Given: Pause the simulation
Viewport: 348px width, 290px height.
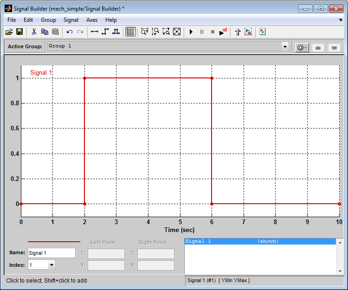Looking at the screenshot, I should click(202, 32).
